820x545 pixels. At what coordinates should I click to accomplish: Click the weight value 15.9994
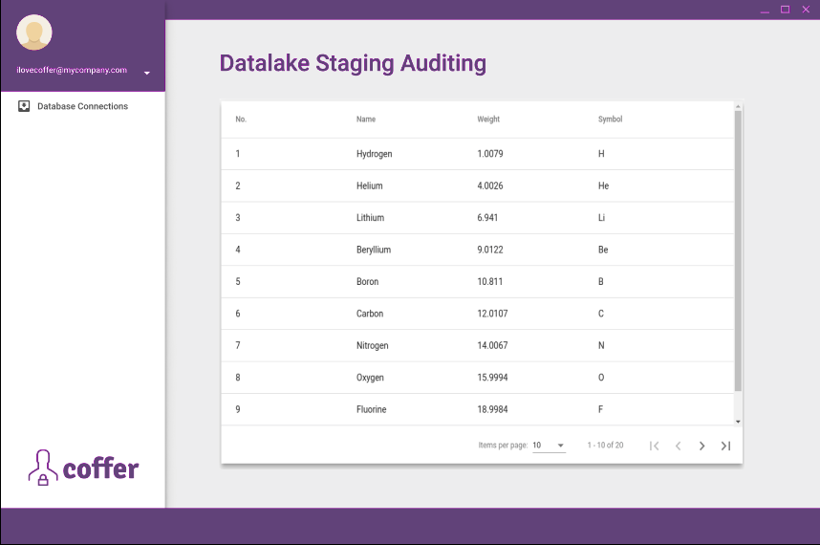pyautogui.click(x=492, y=377)
